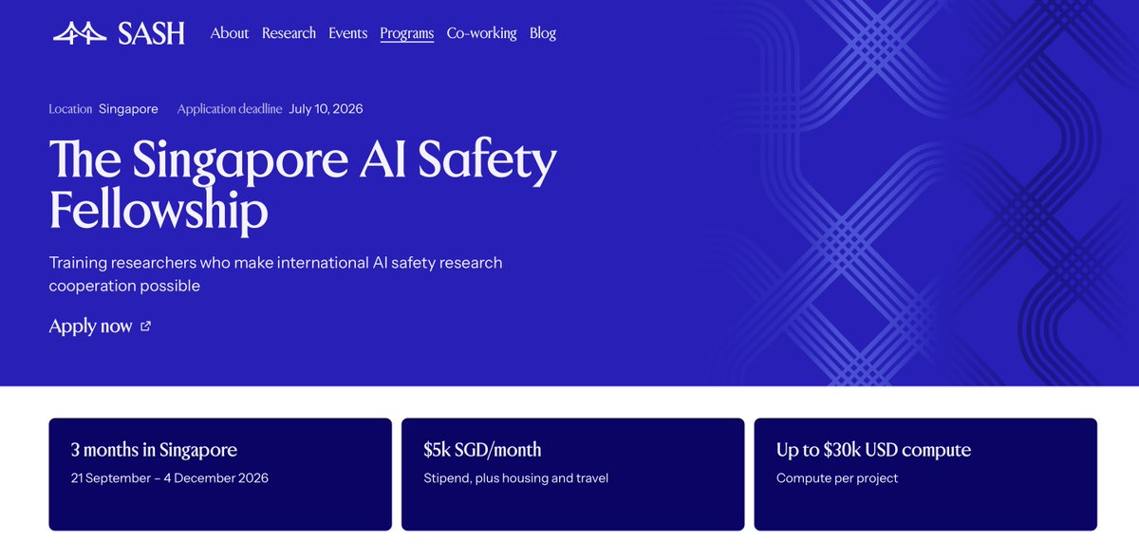
Task: Click the Compute per project text
Action: coord(837,478)
